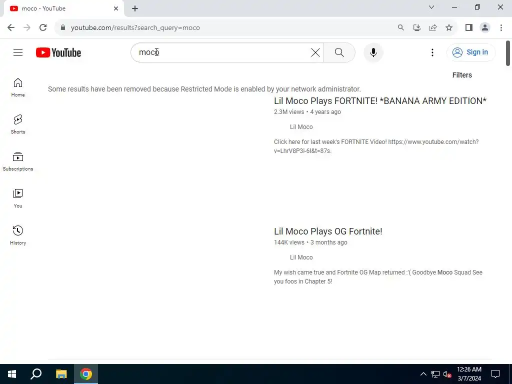
Task: Open Windows taskbar search
Action: [36, 374]
